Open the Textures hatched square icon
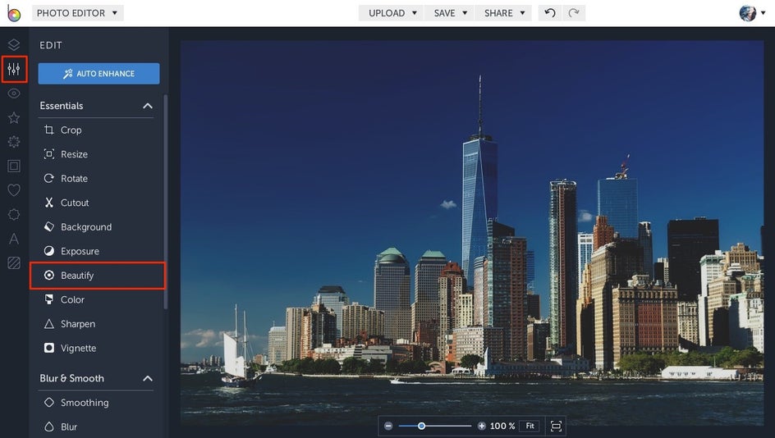The height and width of the screenshot is (438, 775). coord(14,263)
